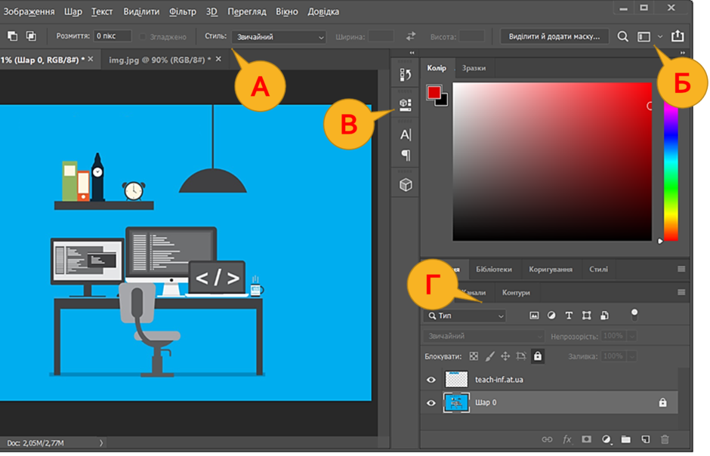Open the History panel icon
Image resolution: width=710 pixels, height=456 pixels.
click(406, 75)
